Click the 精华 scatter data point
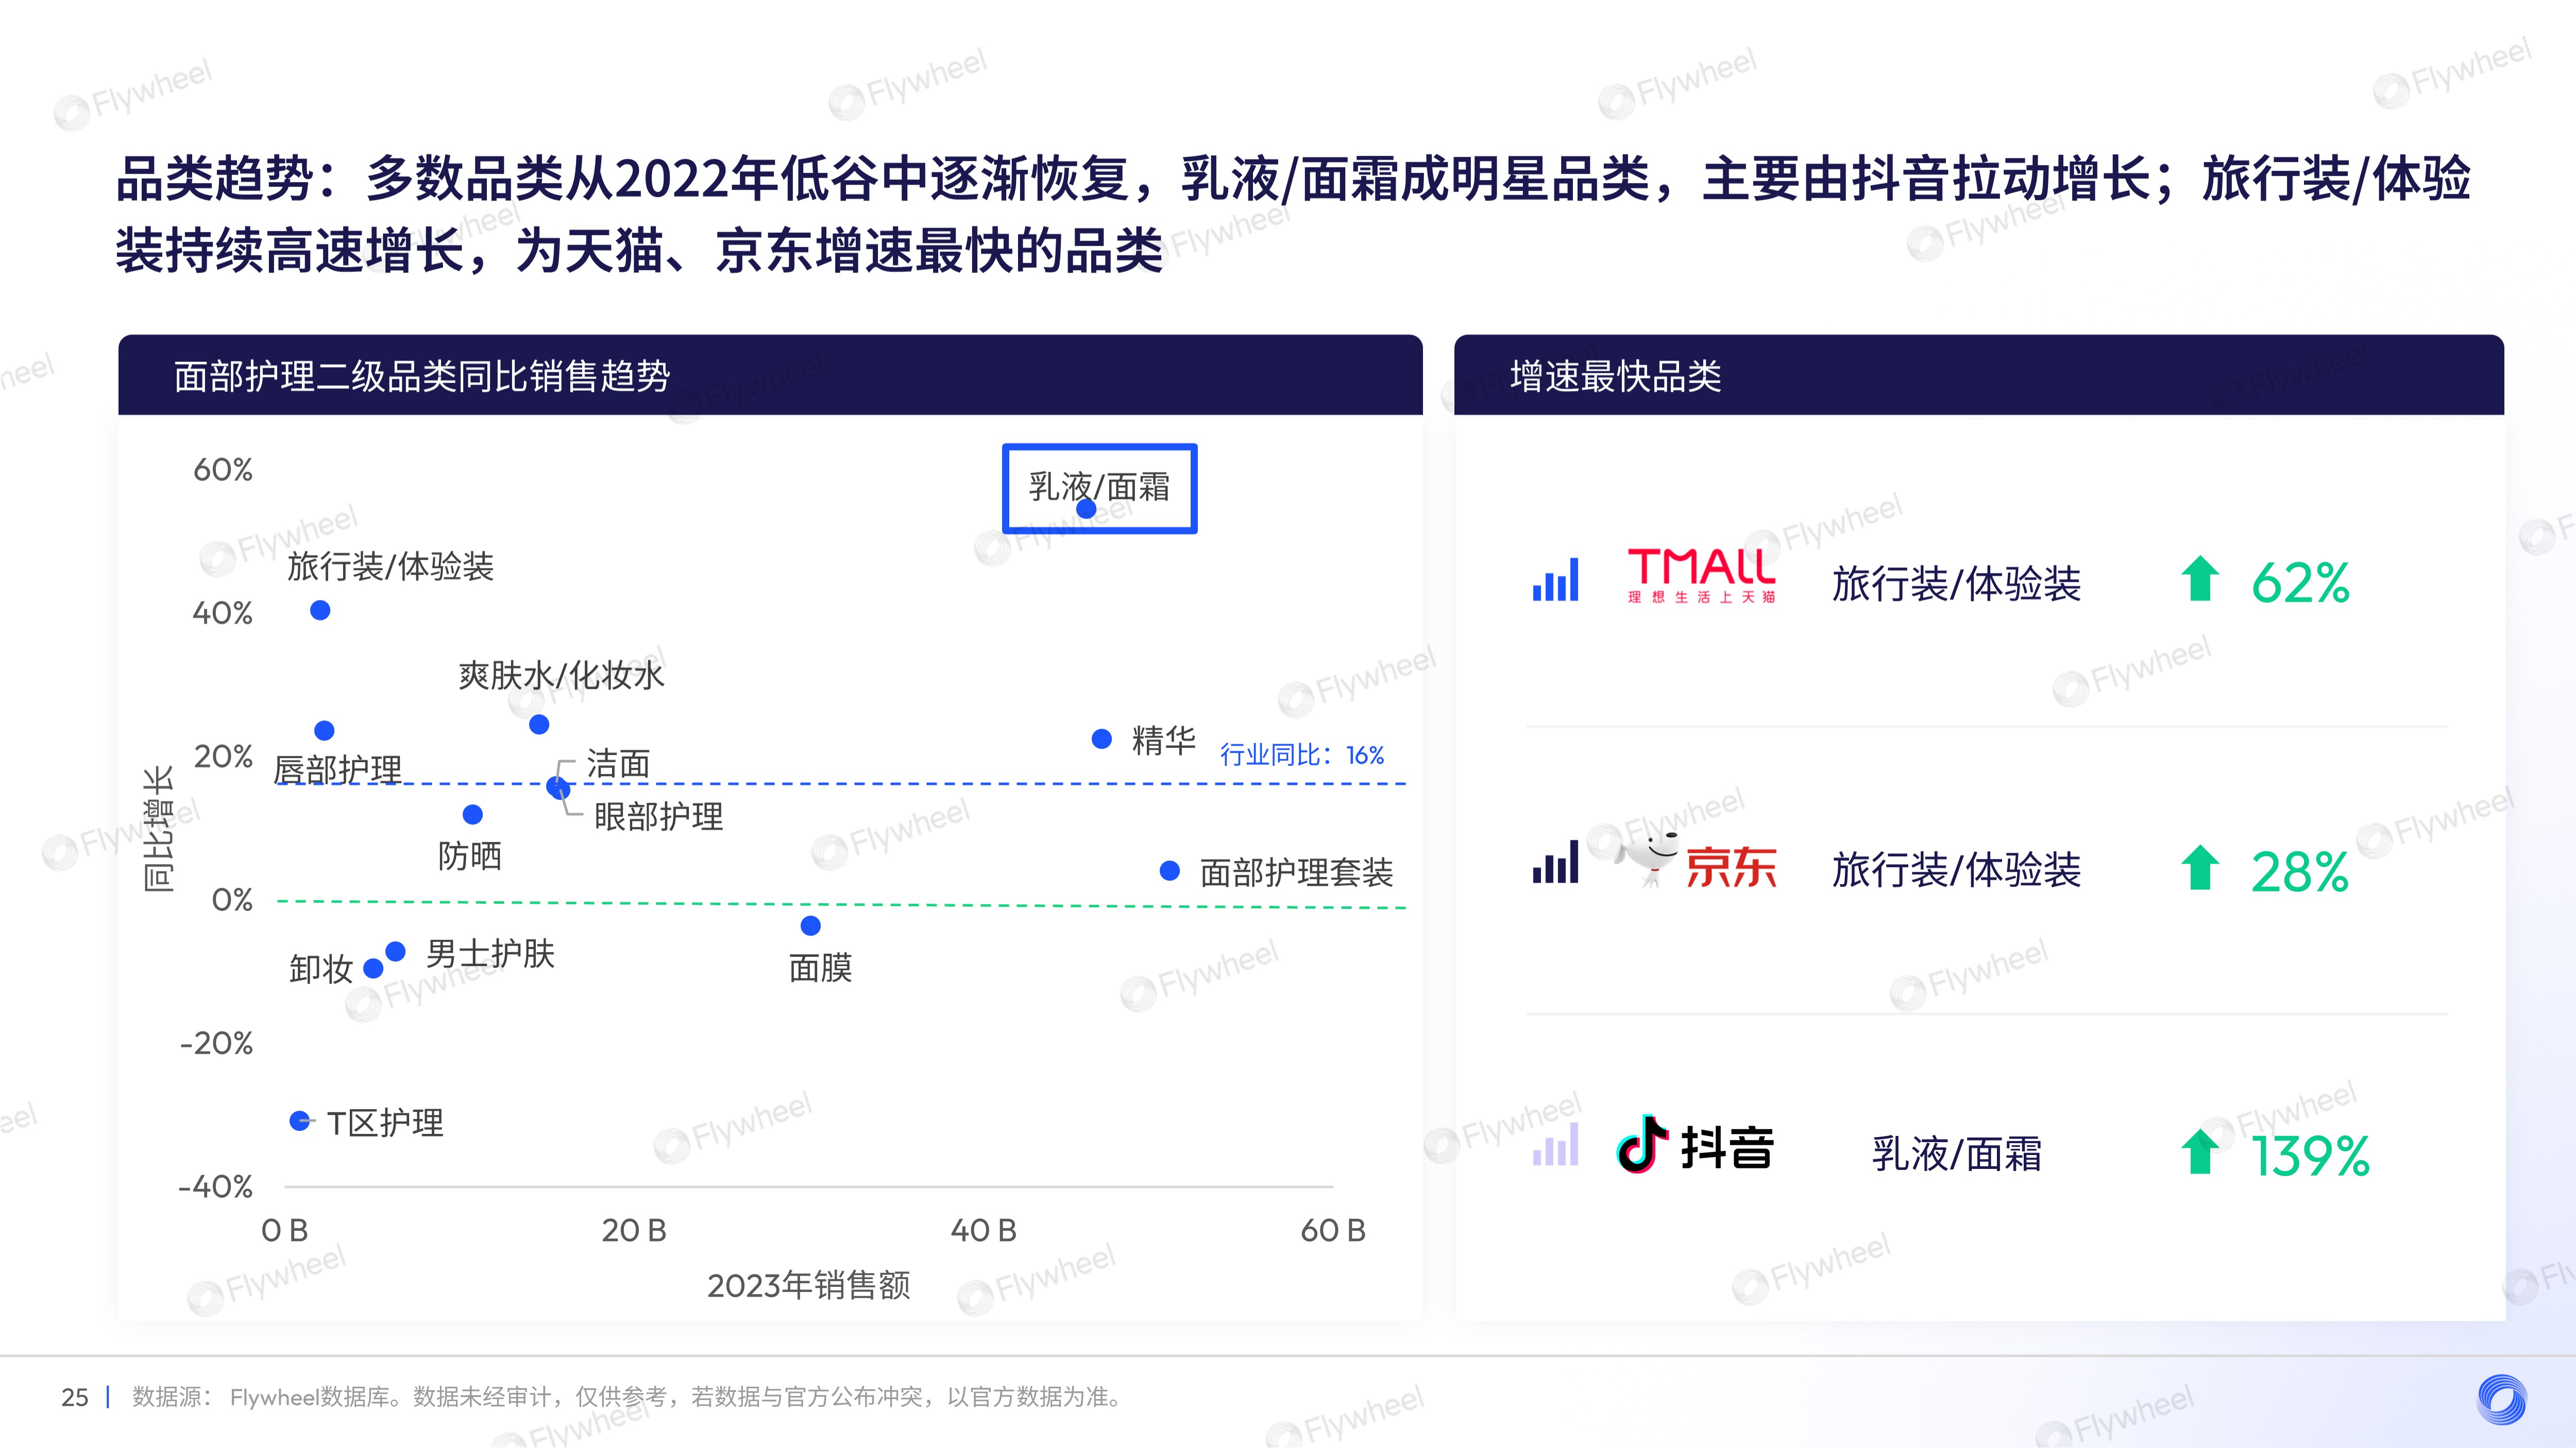The height and width of the screenshot is (1448, 2576). [x=1101, y=738]
